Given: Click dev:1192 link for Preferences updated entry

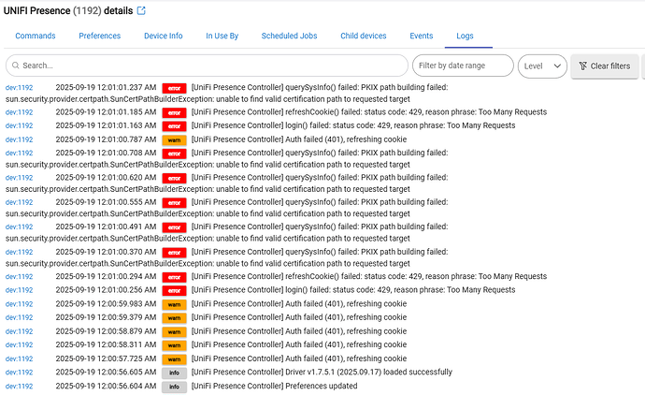Looking at the screenshot, I should click(x=20, y=386).
